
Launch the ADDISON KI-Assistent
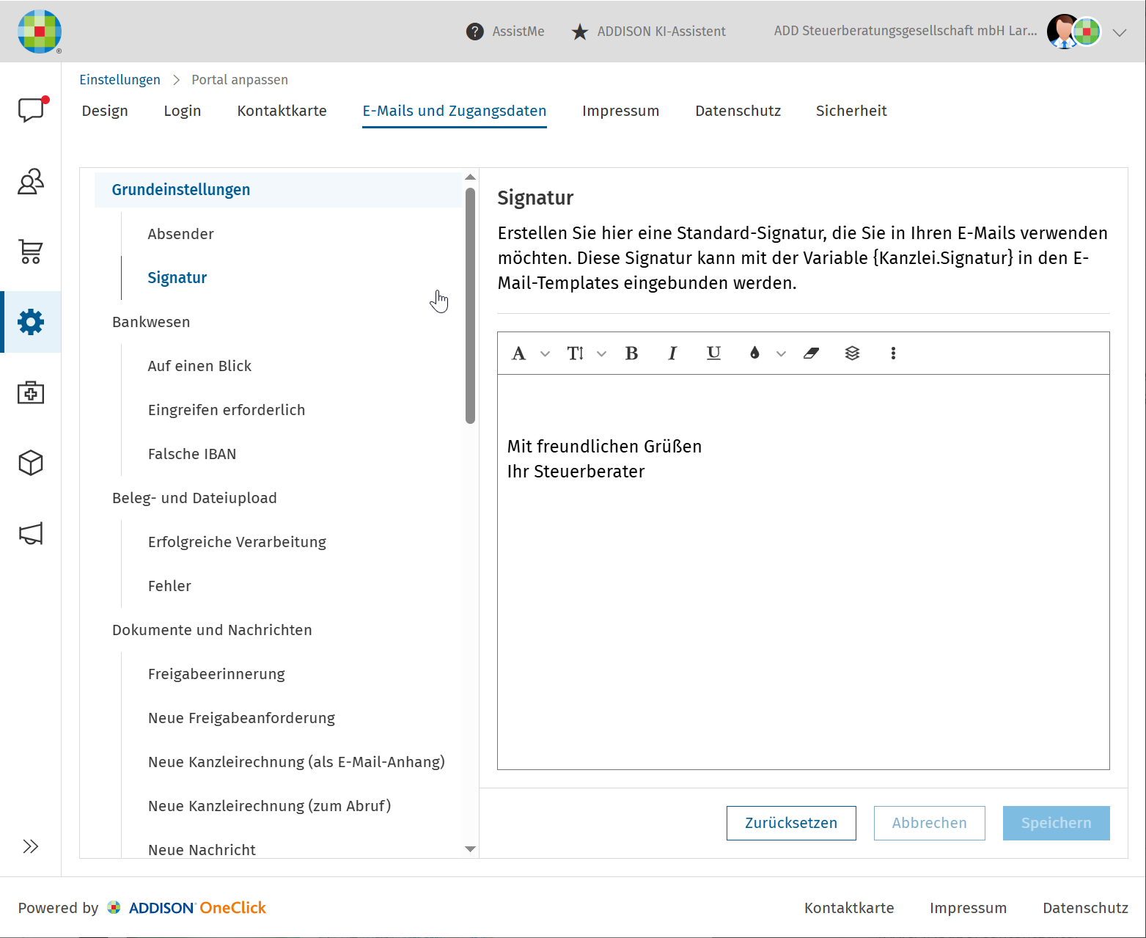click(648, 32)
